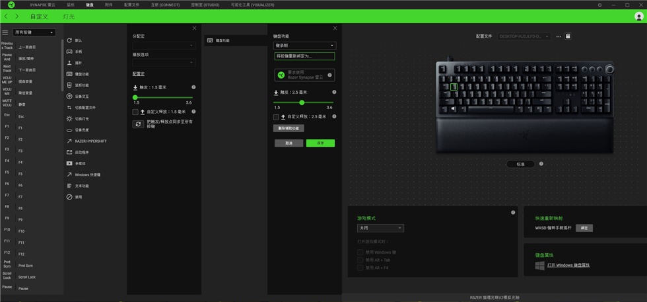647x302 pixels.
Task: Click the 取消 cancel button
Action: (x=289, y=143)
